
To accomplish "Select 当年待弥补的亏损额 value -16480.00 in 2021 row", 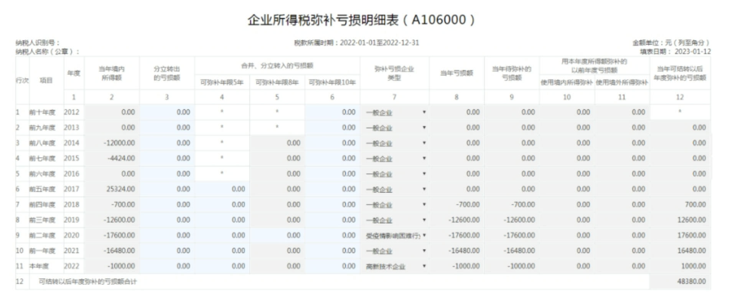I will tap(512, 251).
